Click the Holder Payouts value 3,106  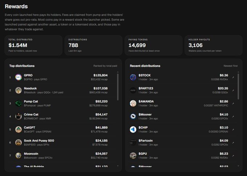click(195, 45)
